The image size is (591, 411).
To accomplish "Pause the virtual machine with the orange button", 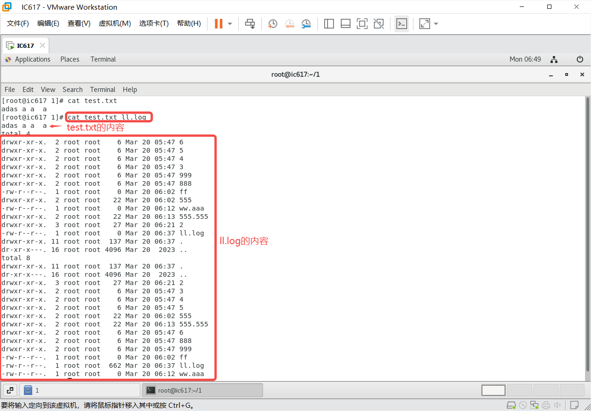I will click(x=219, y=23).
